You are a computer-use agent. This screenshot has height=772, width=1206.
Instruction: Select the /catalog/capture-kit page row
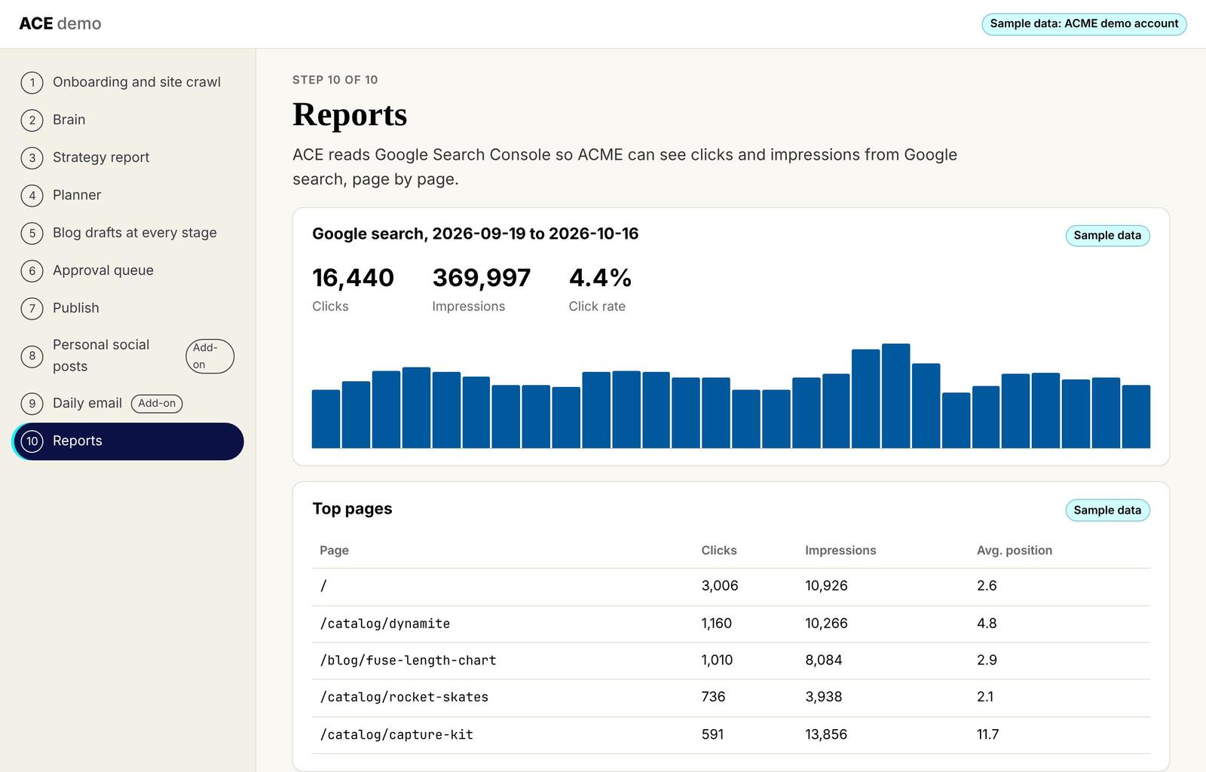731,734
